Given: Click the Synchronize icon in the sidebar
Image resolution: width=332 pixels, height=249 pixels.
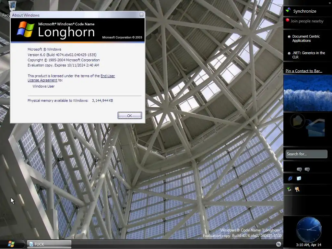Looking at the screenshot, I should tap(288, 10).
